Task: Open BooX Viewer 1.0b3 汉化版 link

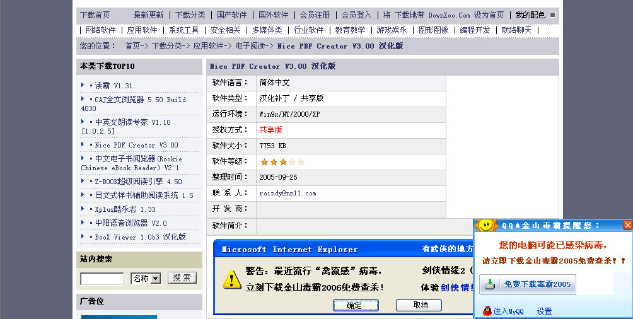Action: 140,237
